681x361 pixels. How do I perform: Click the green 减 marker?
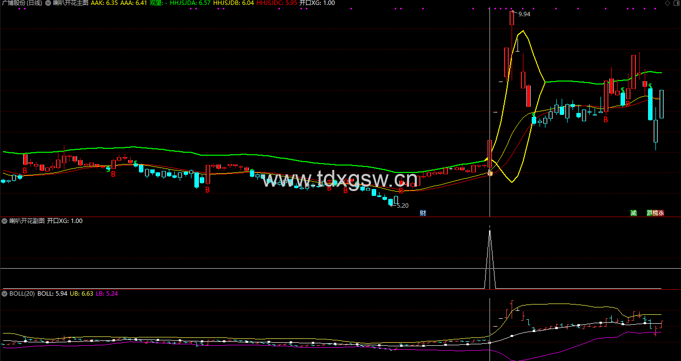tap(634, 213)
